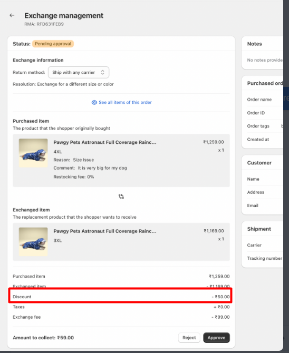Click the eye icon beside See all items
The image size is (289, 353).
94,102
